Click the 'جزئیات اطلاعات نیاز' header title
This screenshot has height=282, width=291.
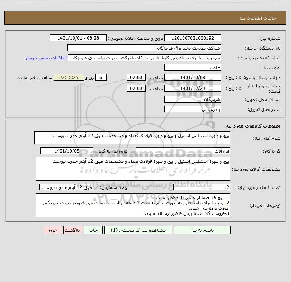click(x=258, y=18)
